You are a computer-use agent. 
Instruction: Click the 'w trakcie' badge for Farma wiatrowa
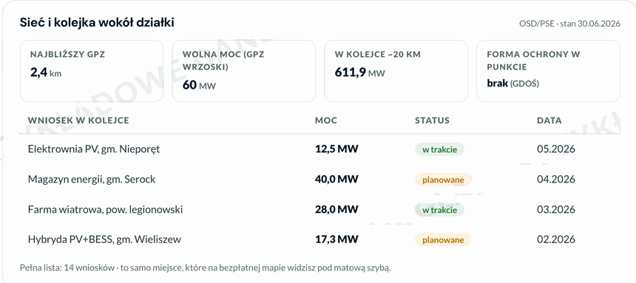pos(440,210)
